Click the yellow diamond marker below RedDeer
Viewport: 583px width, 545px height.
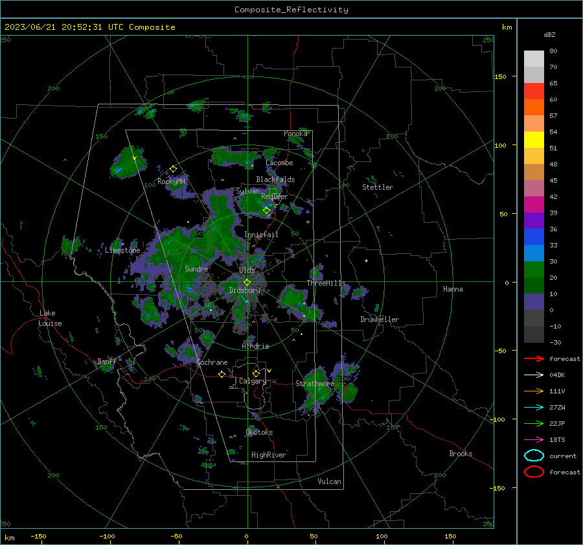pyautogui.click(x=267, y=211)
